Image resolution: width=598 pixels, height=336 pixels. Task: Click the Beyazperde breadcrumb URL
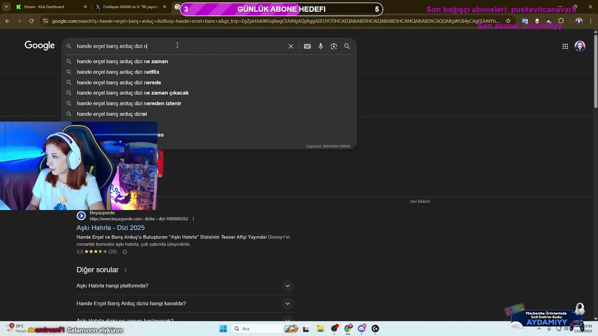(139, 219)
